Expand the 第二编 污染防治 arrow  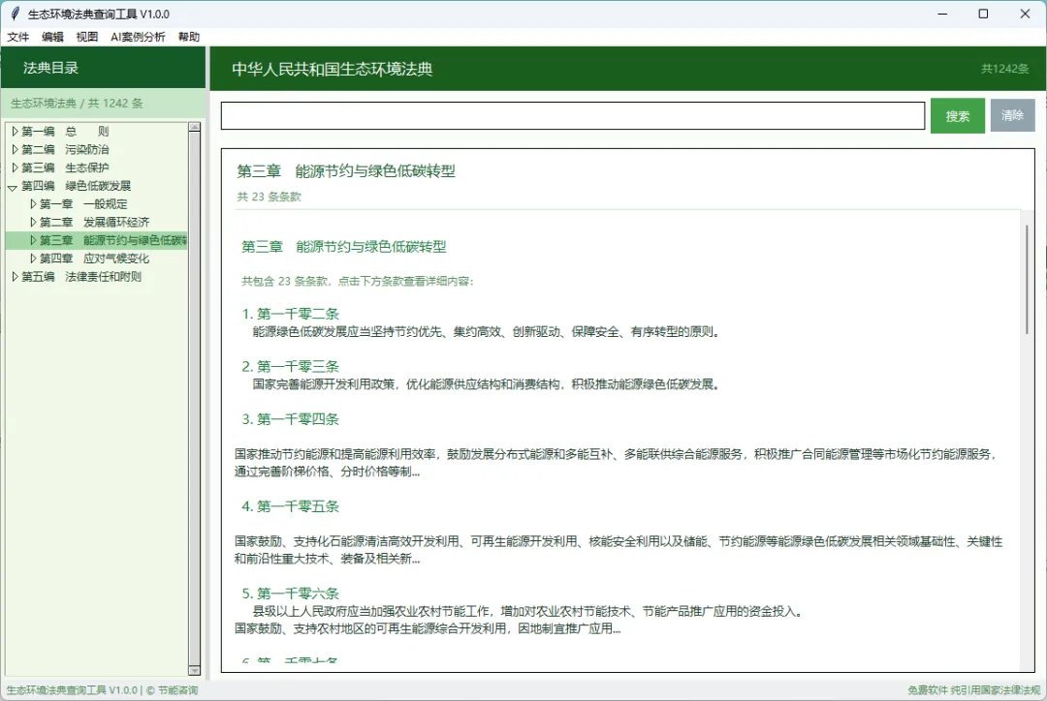(15, 149)
